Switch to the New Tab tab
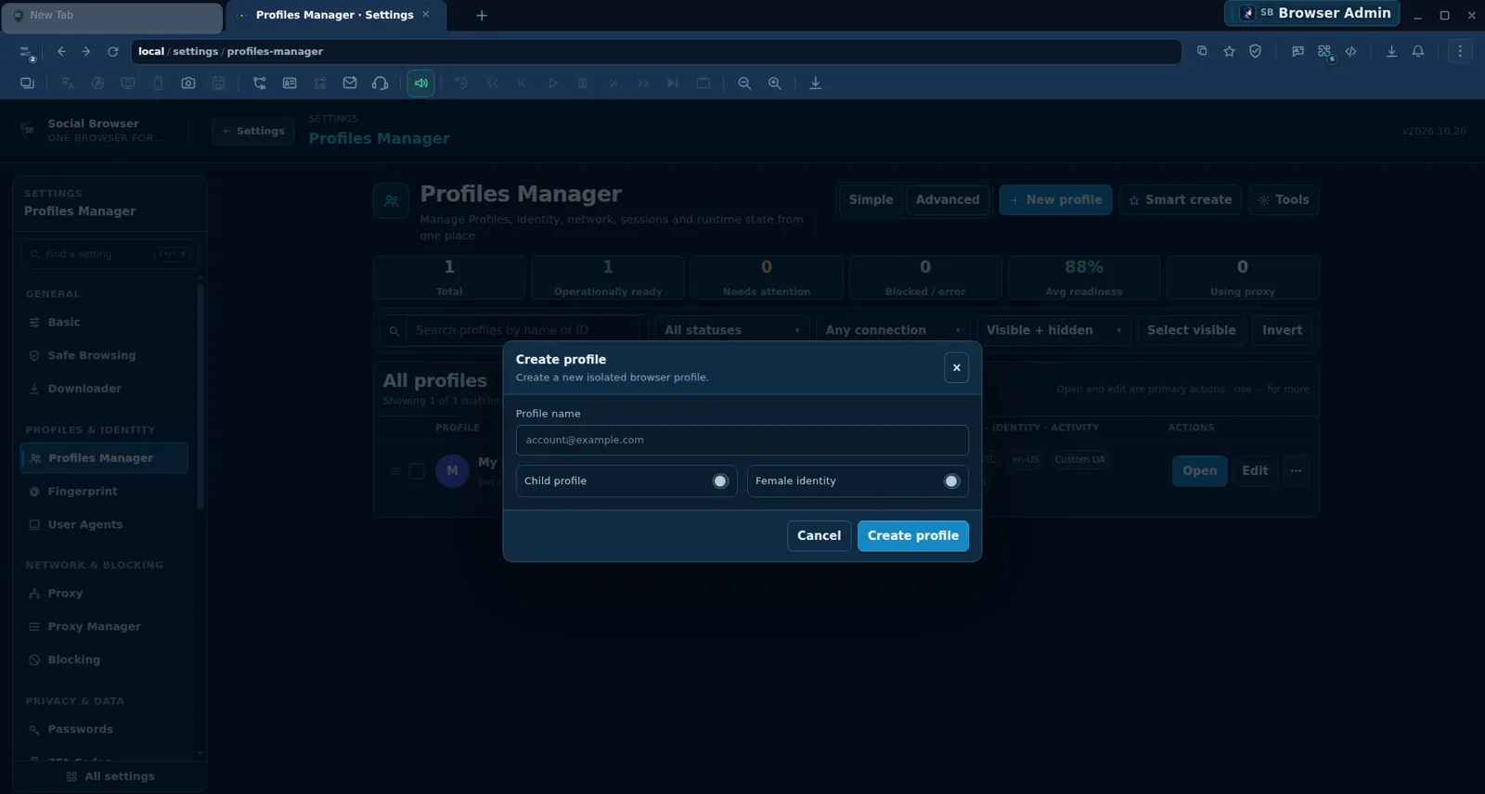1485x794 pixels. coord(111,16)
